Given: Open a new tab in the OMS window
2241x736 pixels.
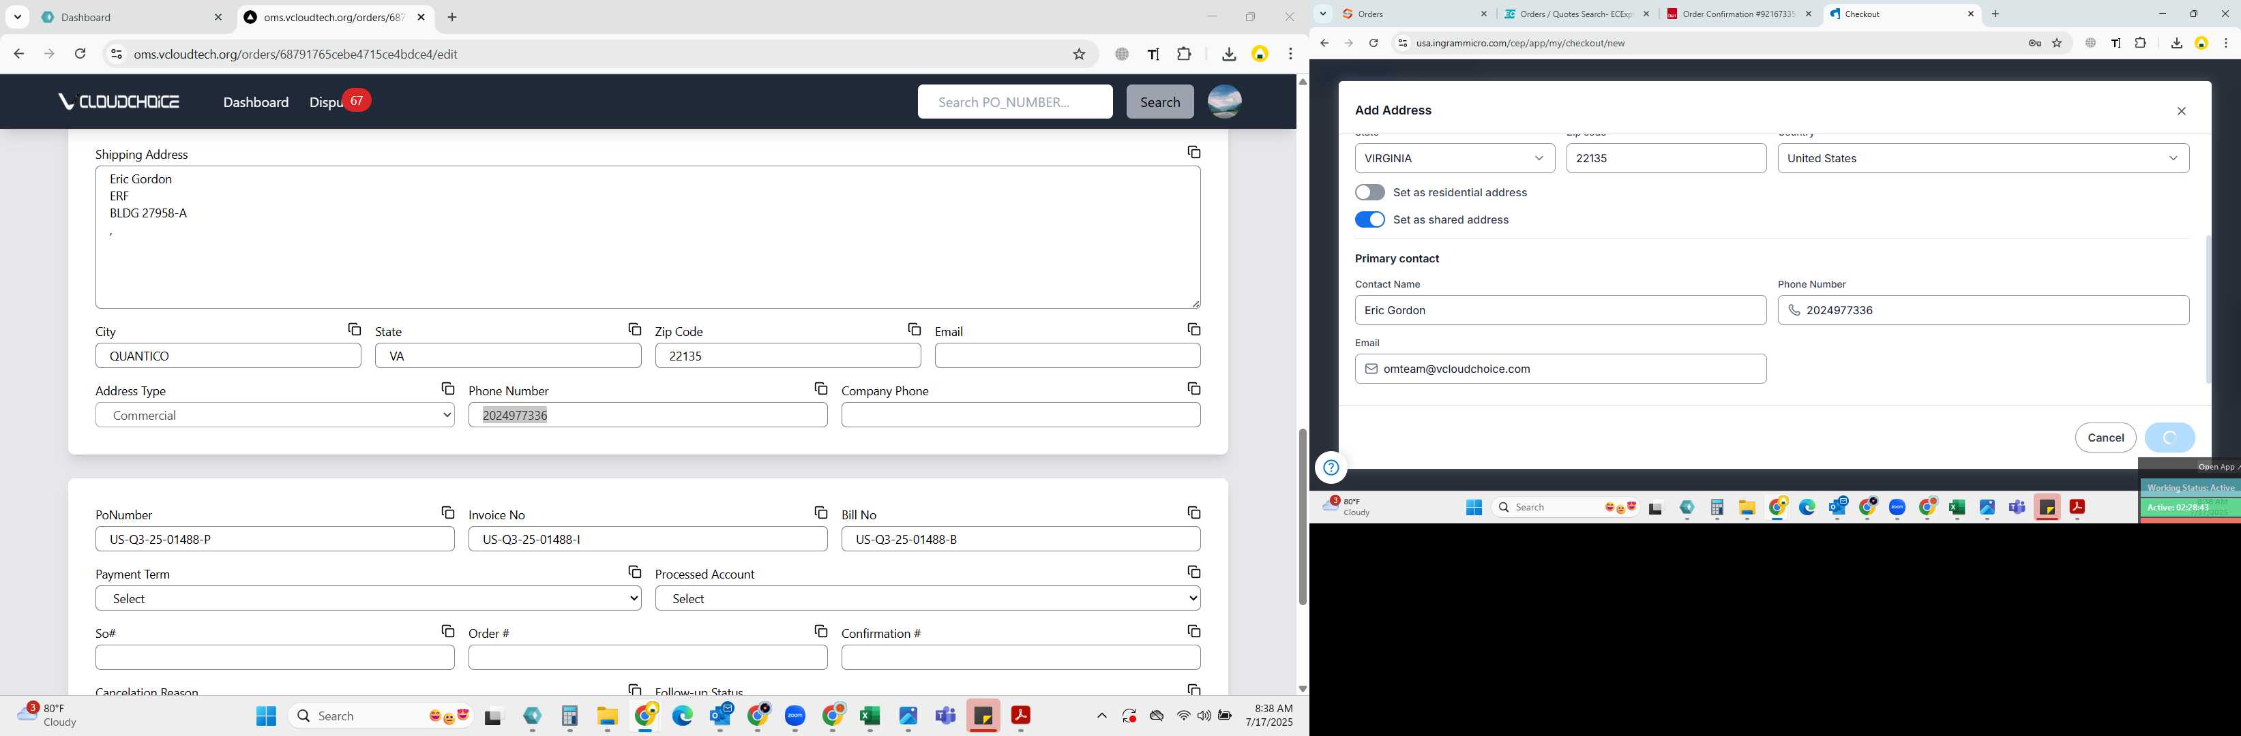Looking at the screenshot, I should pos(451,18).
